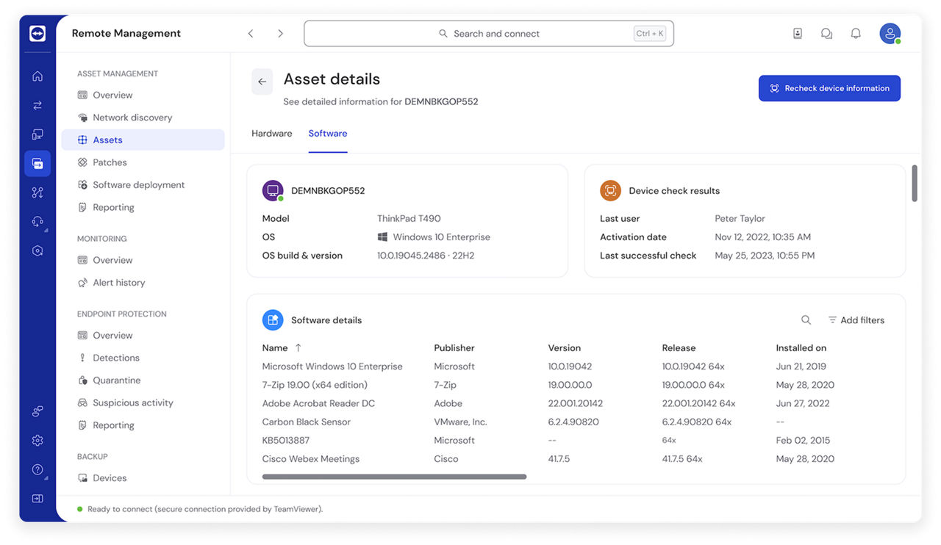Switch to the Hardware tab
Viewport: 941px width, 545px height.
tap(271, 133)
